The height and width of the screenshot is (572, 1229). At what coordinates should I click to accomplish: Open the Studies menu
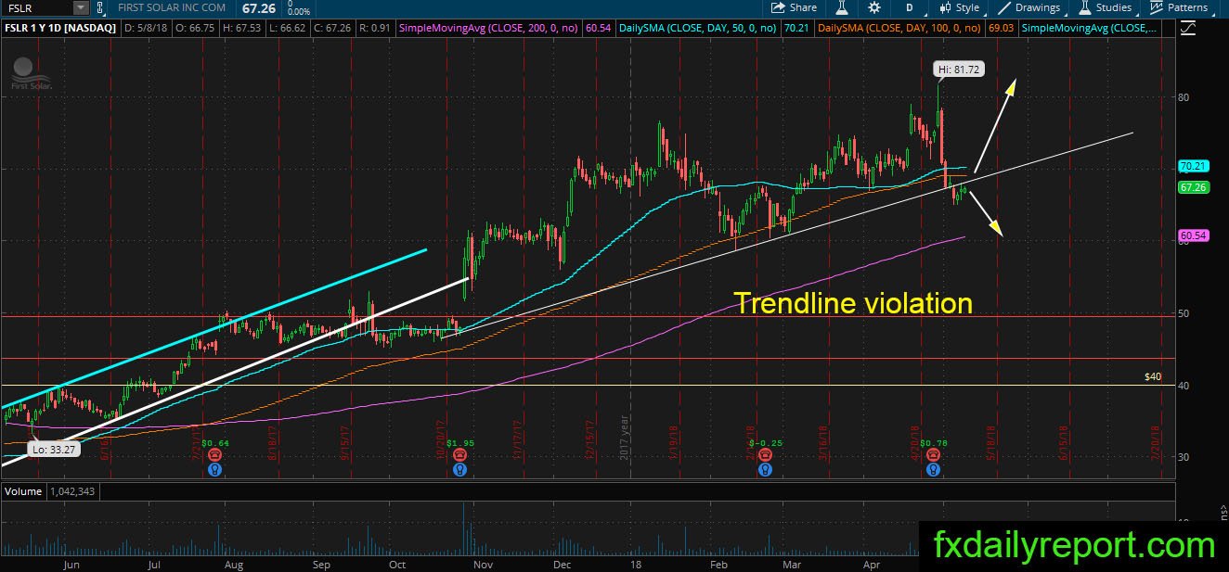(x=1105, y=7)
